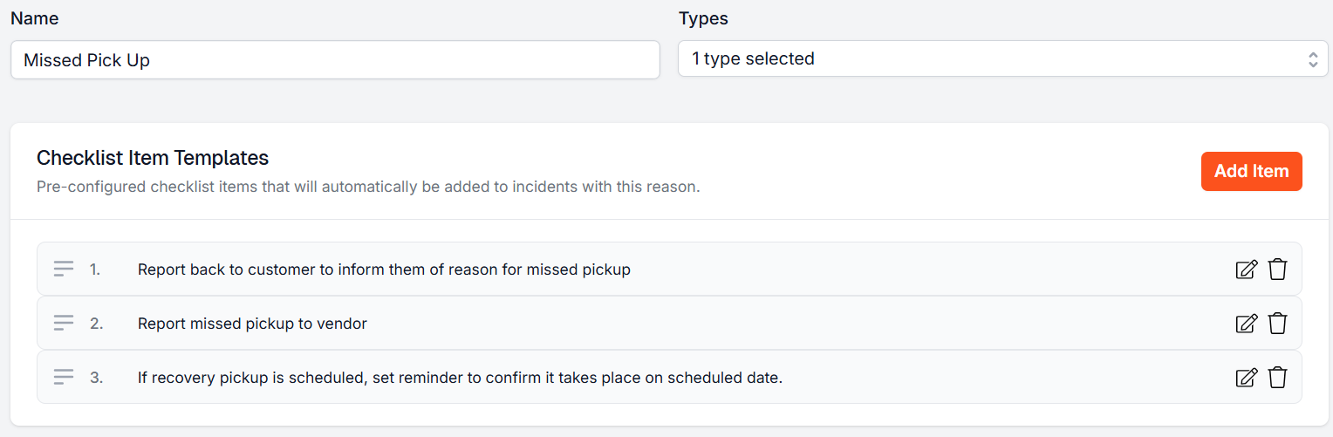
Task: Focus the Name input field
Action: tap(335, 60)
